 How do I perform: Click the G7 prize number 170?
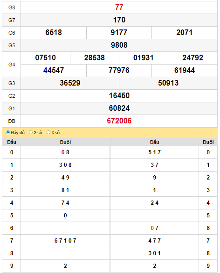tap(119, 20)
